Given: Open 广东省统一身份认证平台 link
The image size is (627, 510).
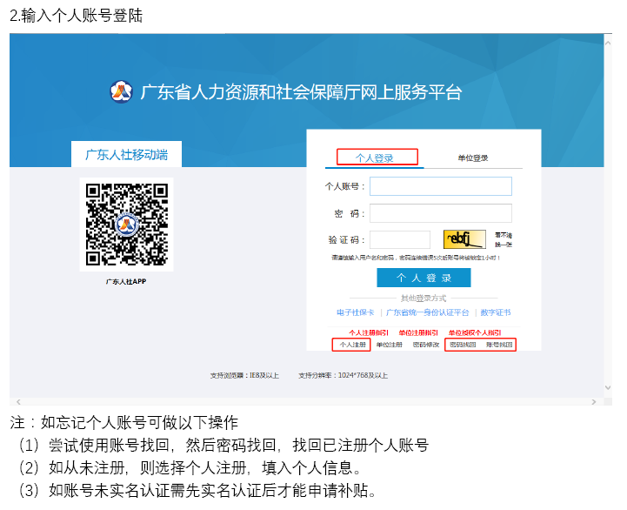Looking at the screenshot, I should click(428, 312).
